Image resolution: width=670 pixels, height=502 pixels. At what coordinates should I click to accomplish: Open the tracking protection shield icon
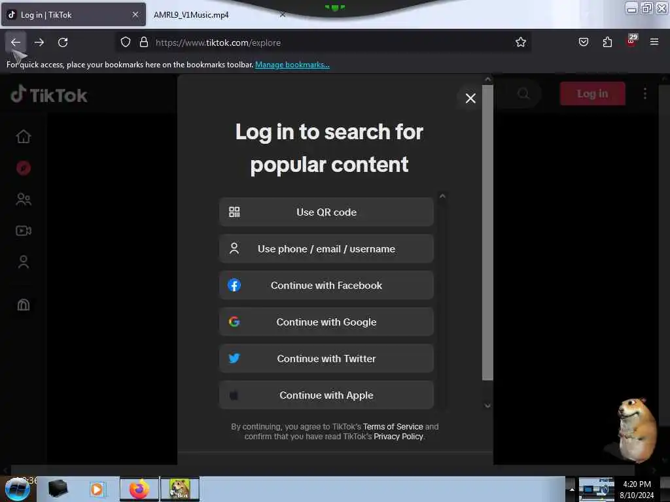coord(125,42)
